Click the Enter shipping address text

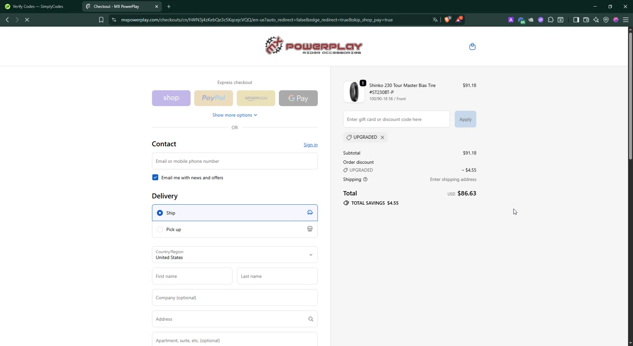[x=453, y=179]
